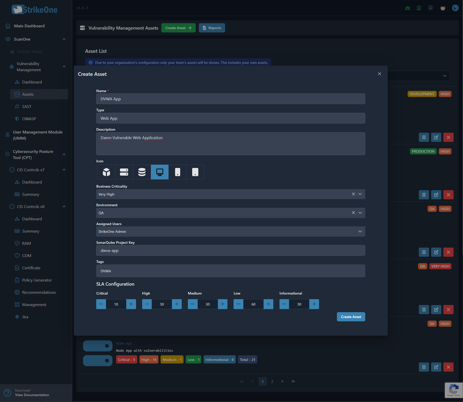Select the tablet asset icon
463x402 pixels.
coord(195,172)
